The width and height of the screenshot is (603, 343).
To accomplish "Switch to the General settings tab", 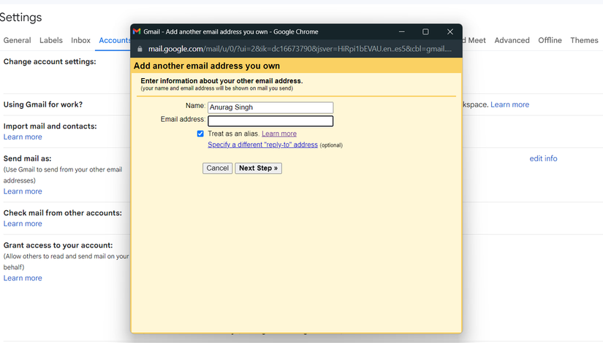I will 18,40.
